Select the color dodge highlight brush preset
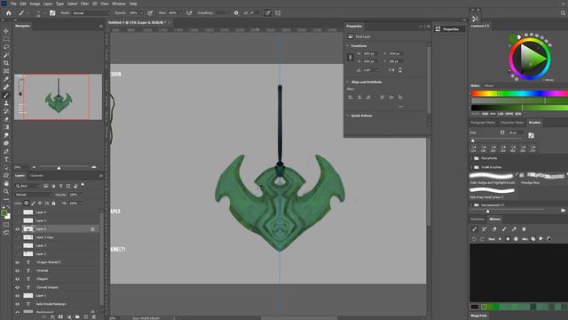Viewport: 568px width, 320px height. pos(492,178)
